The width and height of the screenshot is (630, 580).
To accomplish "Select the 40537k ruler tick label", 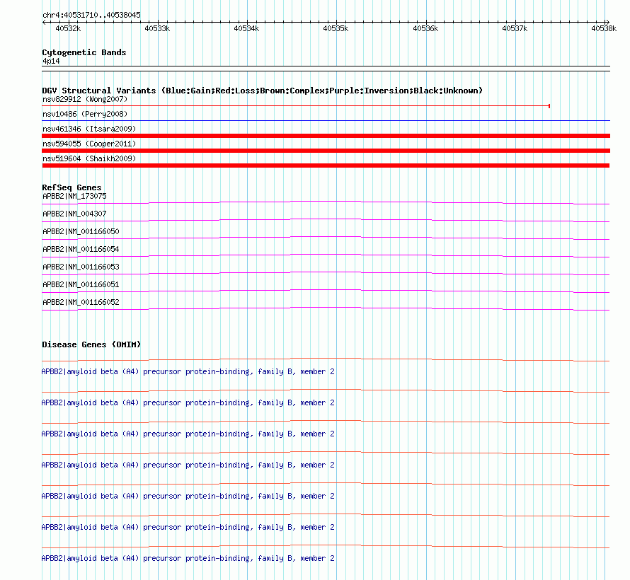I will point(515,28).
